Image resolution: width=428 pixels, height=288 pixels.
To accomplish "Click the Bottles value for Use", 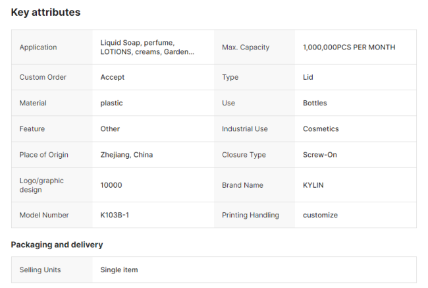I will click(315, 103).
